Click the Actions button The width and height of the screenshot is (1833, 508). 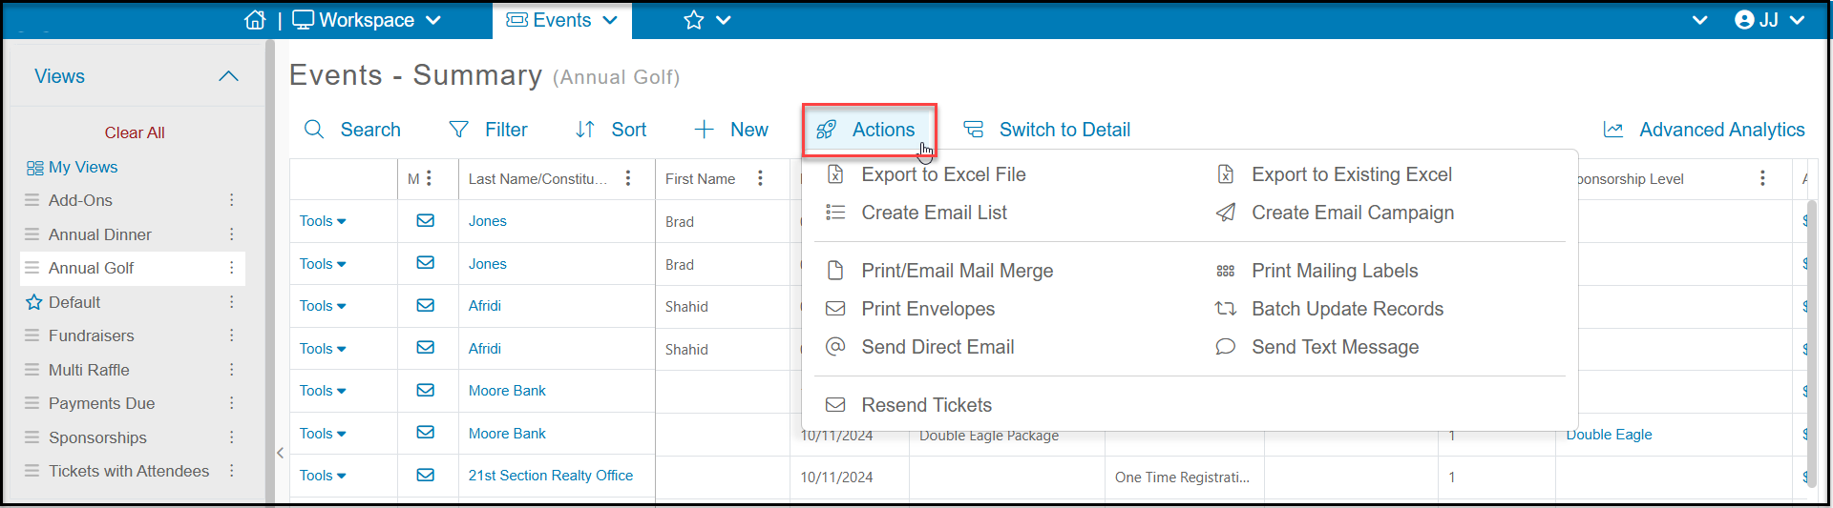click(868, 130)
